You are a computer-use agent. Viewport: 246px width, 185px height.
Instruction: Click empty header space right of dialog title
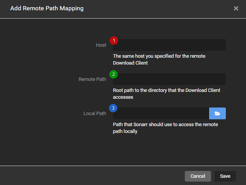pyautogui.click(x=160, y=8)
